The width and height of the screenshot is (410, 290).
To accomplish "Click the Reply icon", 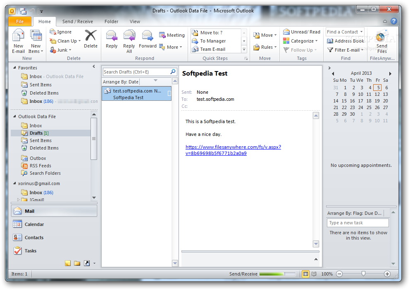I will (112, 36).
